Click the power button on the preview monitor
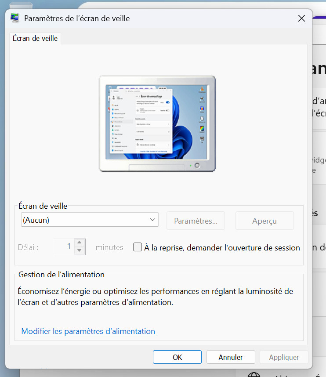 pos(197,166)
